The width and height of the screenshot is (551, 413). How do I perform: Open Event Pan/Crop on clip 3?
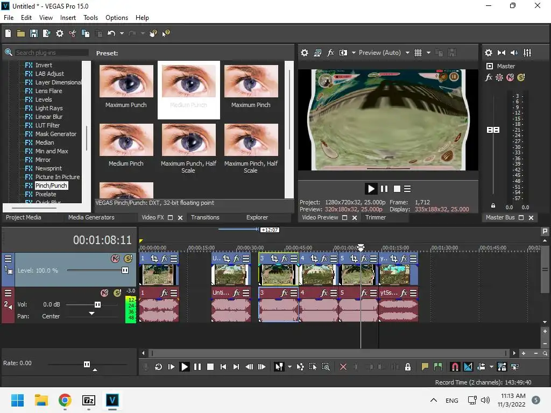click(x=274, y=259)
